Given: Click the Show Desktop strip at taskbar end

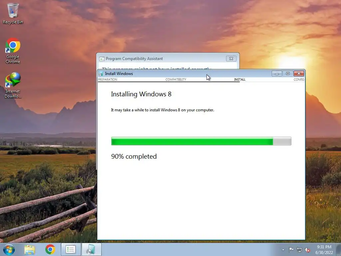Looking at the screenshot, I should [x=339, y=249].
